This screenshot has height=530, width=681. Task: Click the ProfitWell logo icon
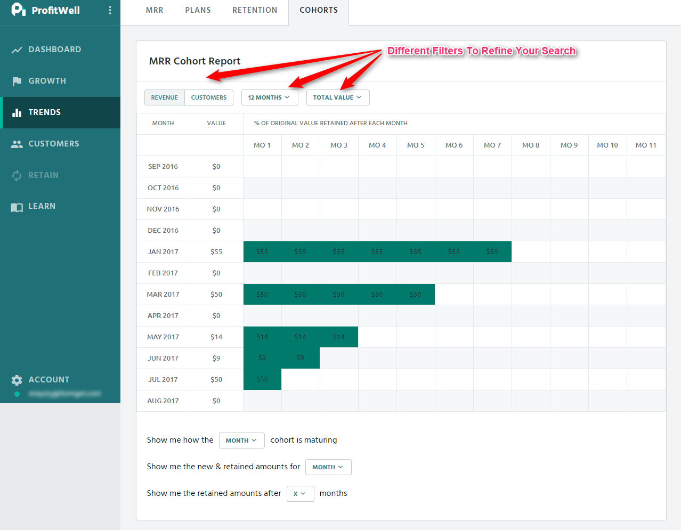[18, 10]
